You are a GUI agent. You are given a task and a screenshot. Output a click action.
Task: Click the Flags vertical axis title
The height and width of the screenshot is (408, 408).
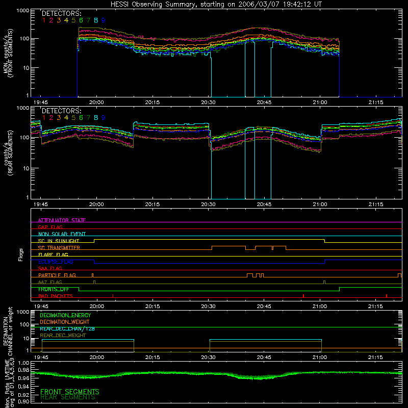(x=20, y=254)
